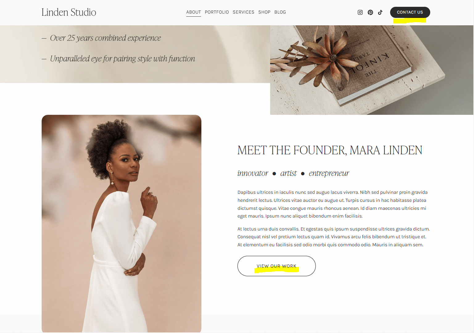Click the Contact Us button
The image size is (474, 333).
pyautogui.click(x=410, y=12)
